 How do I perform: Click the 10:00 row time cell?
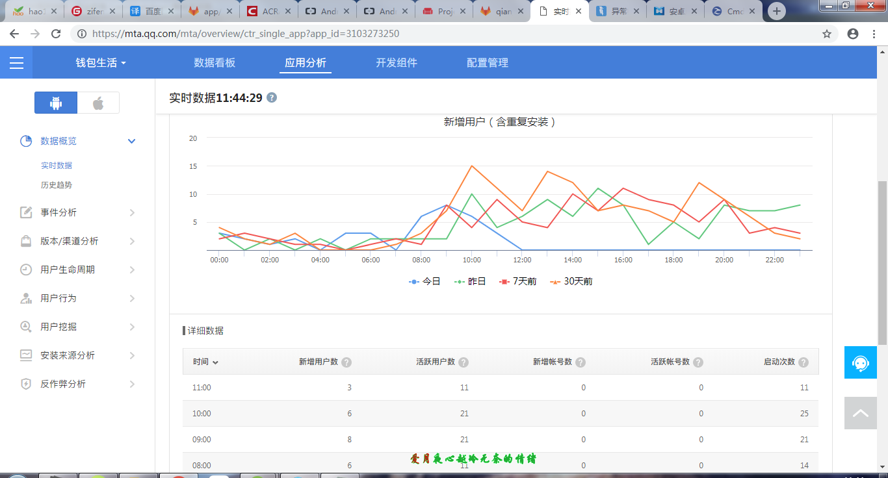(x=202, y=414)
